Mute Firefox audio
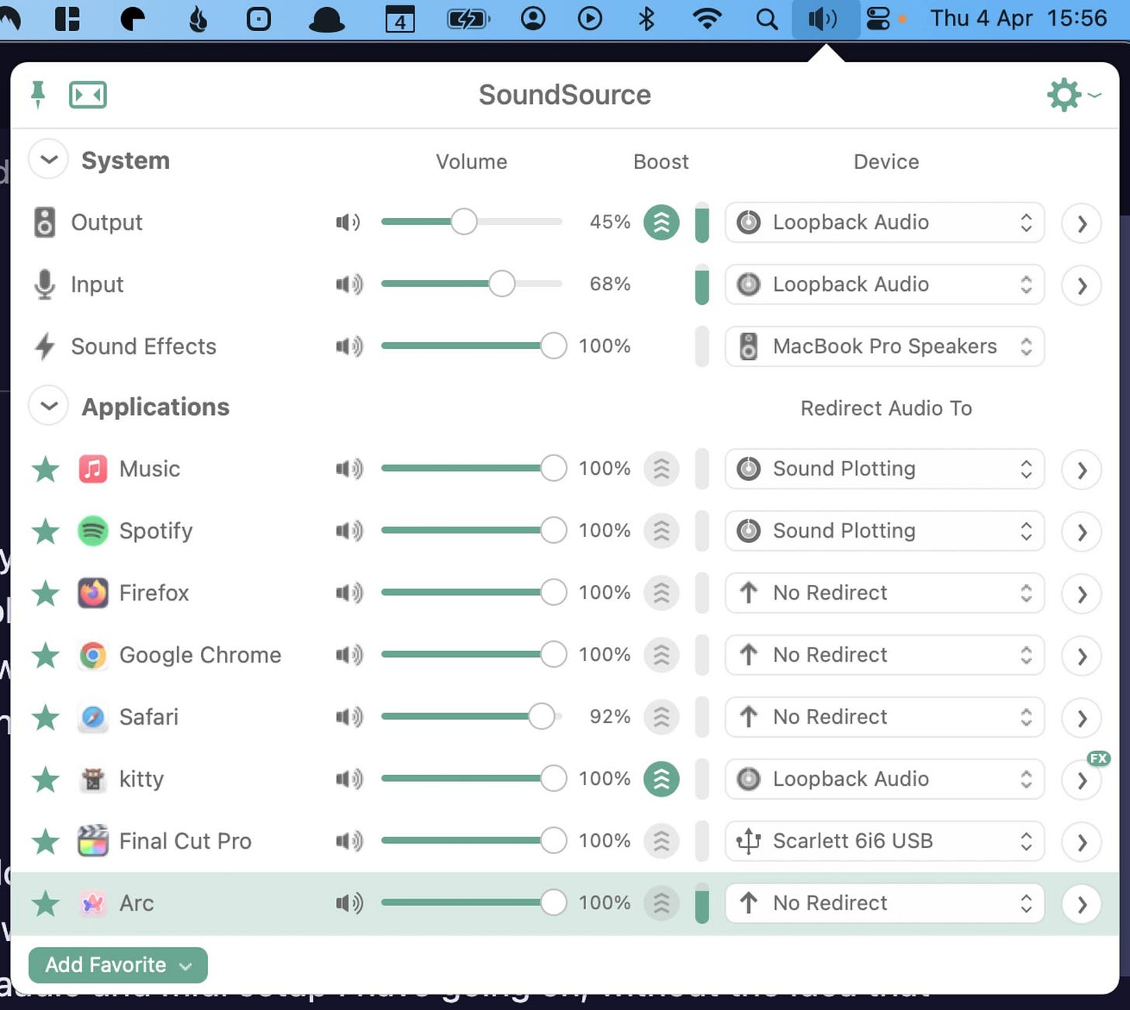Image resolution: width=1130 pixels, height=1010 pixels. coord(348,593)
